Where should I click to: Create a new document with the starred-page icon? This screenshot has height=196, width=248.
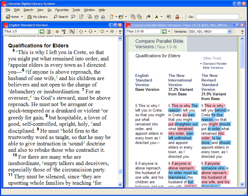[112, 17]
